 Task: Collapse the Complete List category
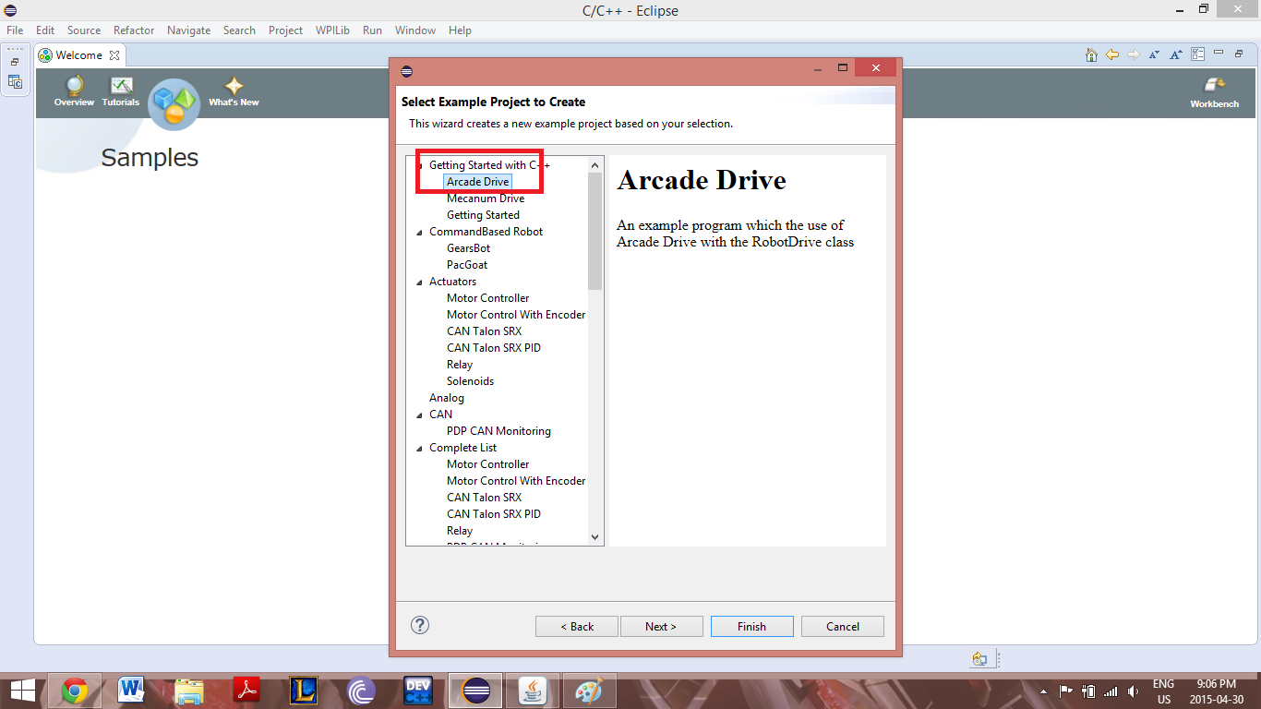[x=420, y=448]
